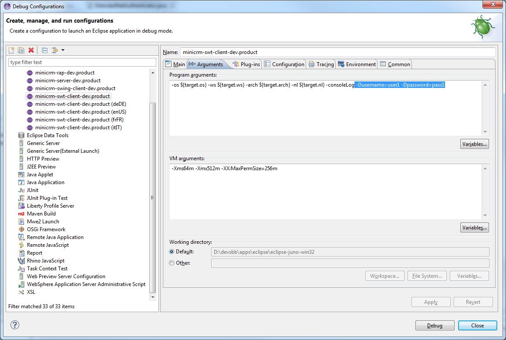506x340 pixels.
Task: Click inside the VM arguments text area
Action: point(325,192)
